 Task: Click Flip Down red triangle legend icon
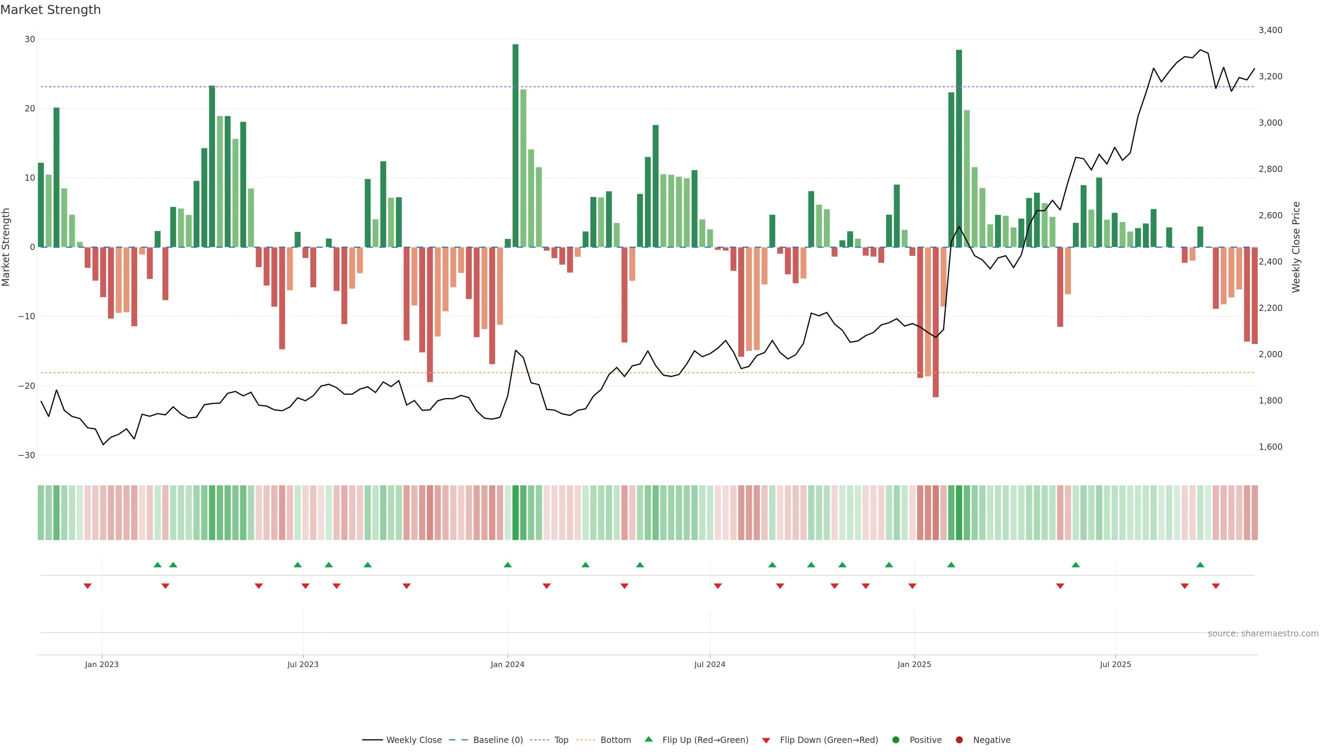coord(766,740)
